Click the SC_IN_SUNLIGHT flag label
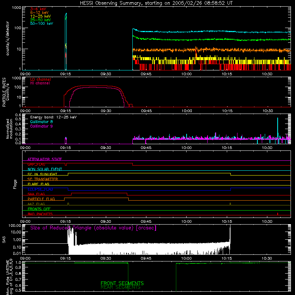 (x=42, y=174)
